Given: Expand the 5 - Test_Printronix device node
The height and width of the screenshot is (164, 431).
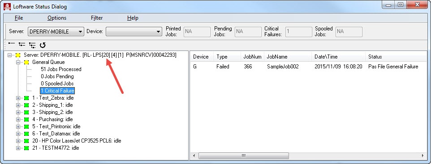Looking at the screenshot, I should [x=18, y=126].
